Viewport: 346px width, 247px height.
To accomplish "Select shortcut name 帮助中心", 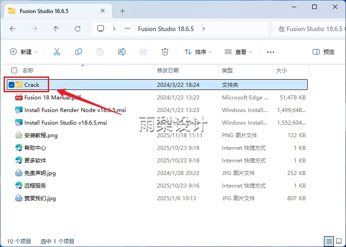I will point(35,148).
